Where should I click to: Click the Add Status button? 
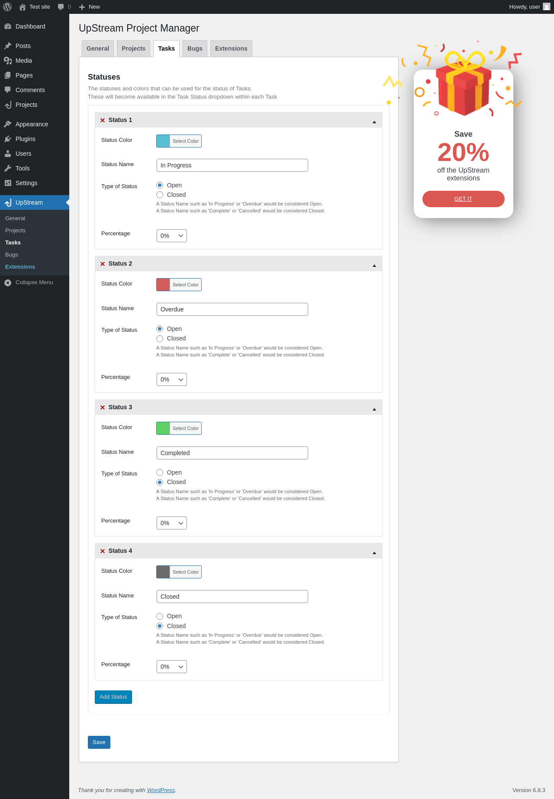(x=113, y=697)
